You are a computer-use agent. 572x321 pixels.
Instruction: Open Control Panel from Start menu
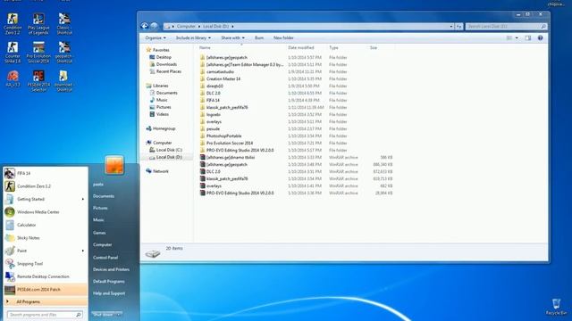105,258
